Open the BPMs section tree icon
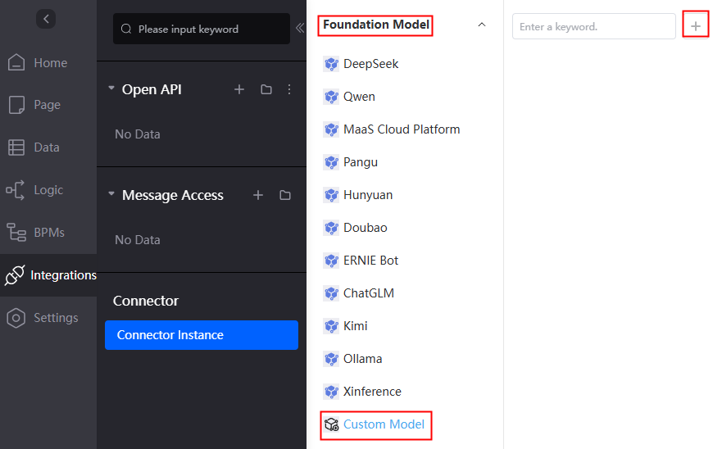713x449 pixels. (16, 232)
